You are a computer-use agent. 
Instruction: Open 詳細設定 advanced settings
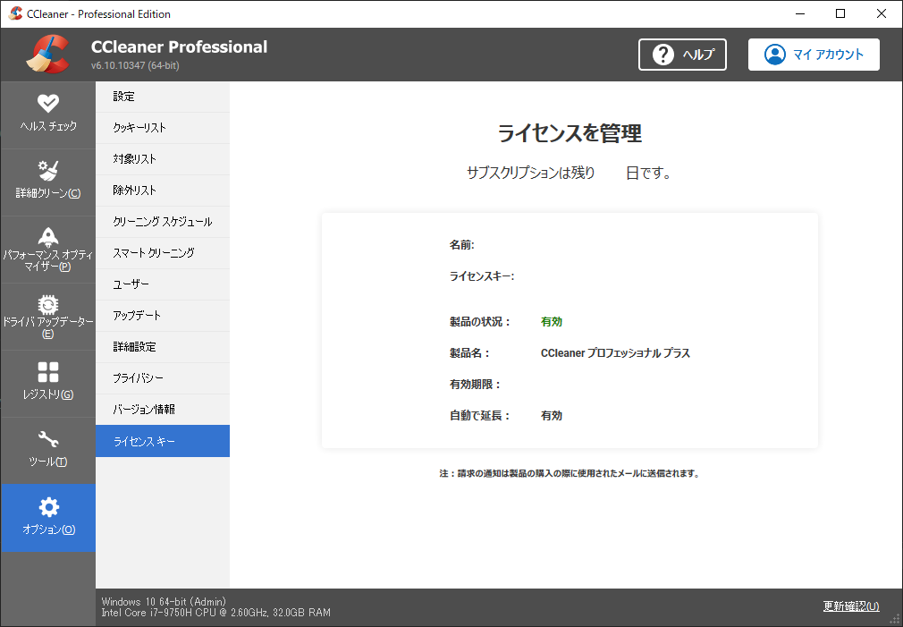pyautogui.click(x=163, y=347)
